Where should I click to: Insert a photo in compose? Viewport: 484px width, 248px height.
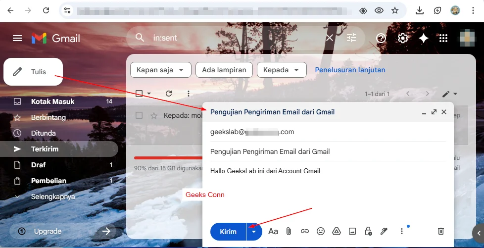352,231
